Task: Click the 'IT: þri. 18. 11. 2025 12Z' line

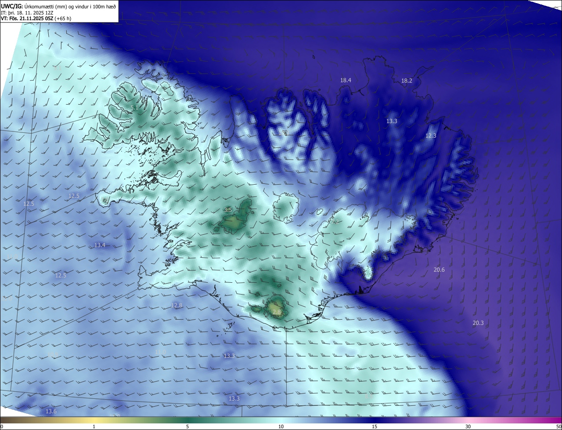Action: tap(27, 13)
